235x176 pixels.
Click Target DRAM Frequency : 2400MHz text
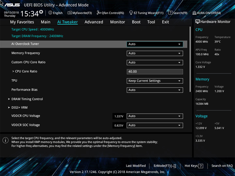click(37, 36)
